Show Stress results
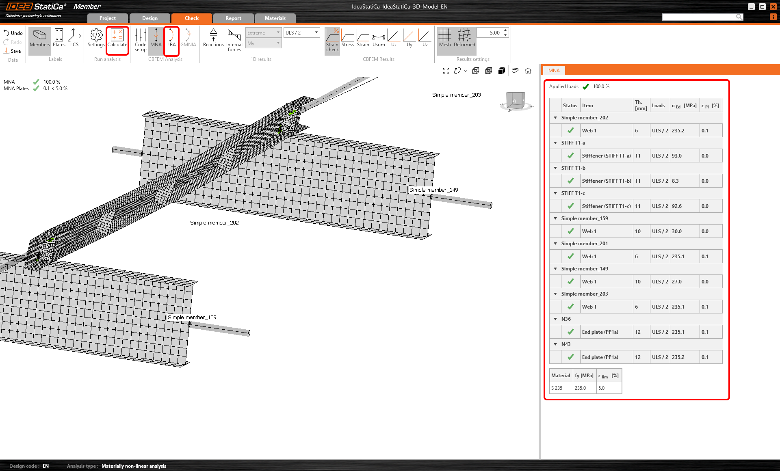The image size is (780, 471). [x=348, y=39]
